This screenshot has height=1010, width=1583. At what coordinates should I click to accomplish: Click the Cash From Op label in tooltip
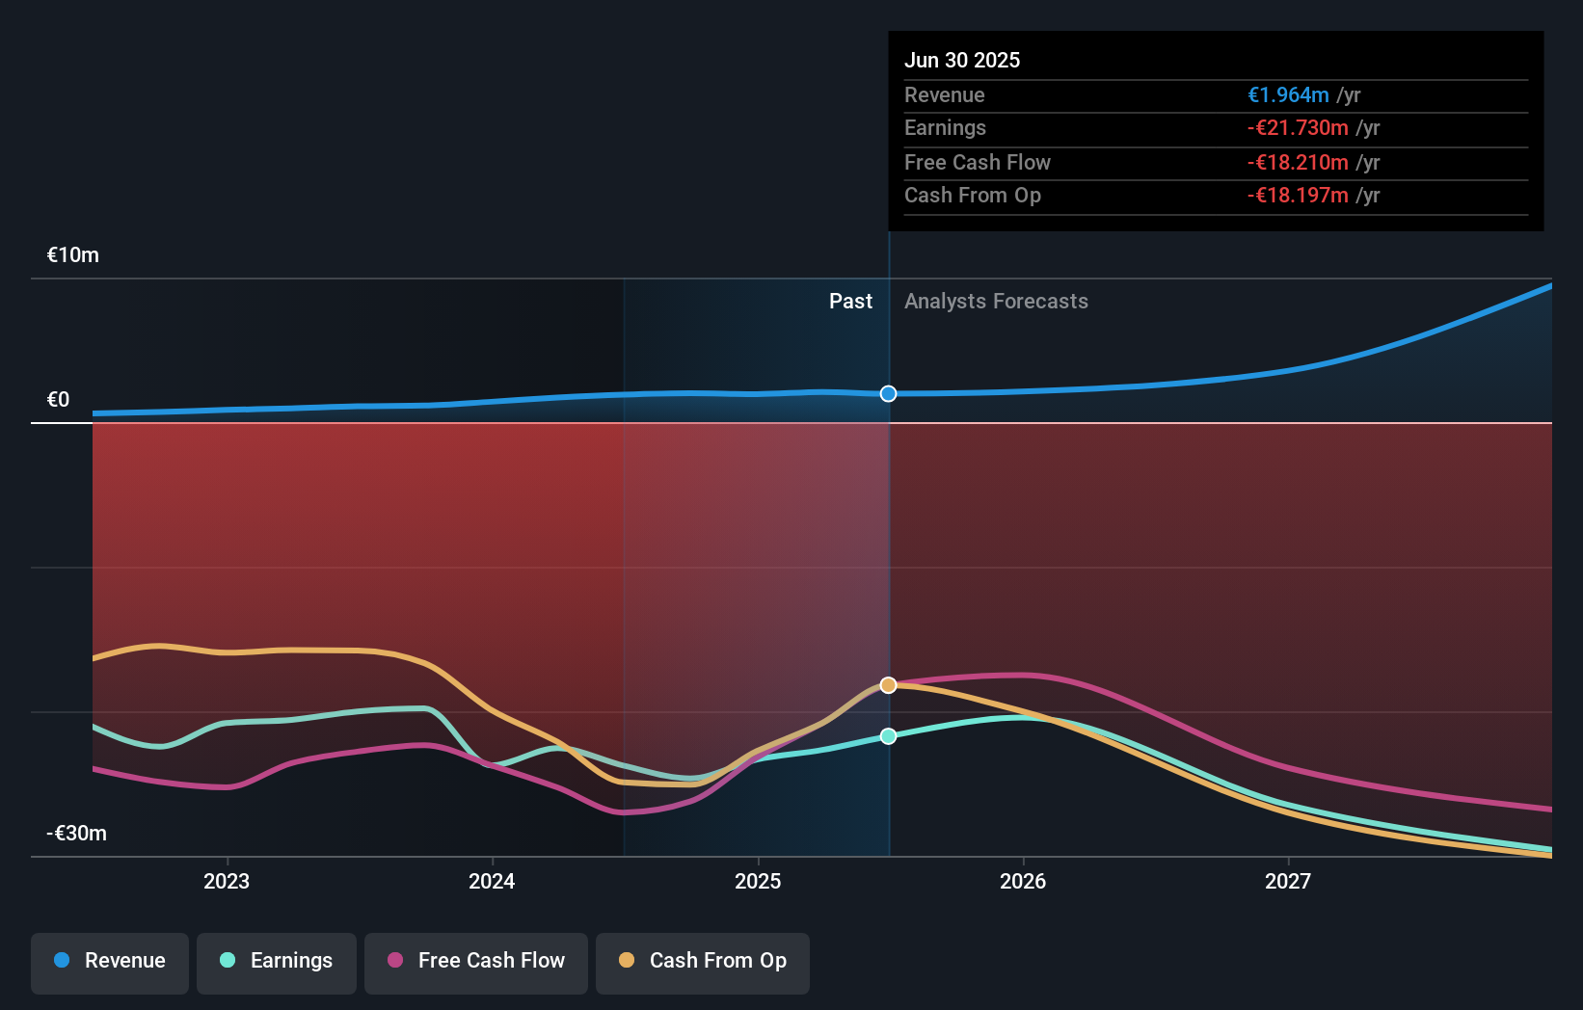(x=973, y=196)
